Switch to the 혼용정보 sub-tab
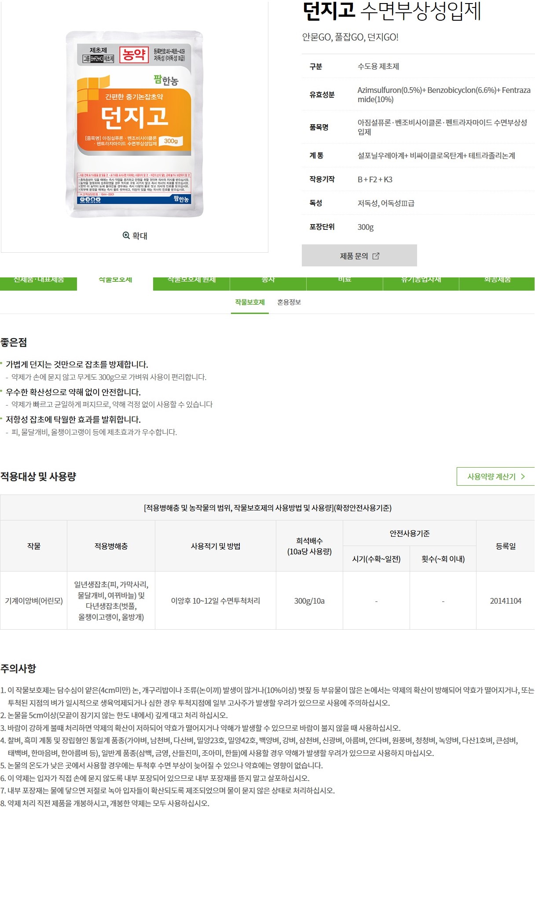The height and width of the screenshot is (915, 535). [289, 302]
